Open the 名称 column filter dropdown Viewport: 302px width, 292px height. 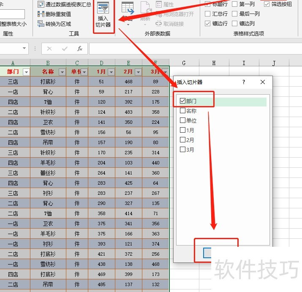62,72
